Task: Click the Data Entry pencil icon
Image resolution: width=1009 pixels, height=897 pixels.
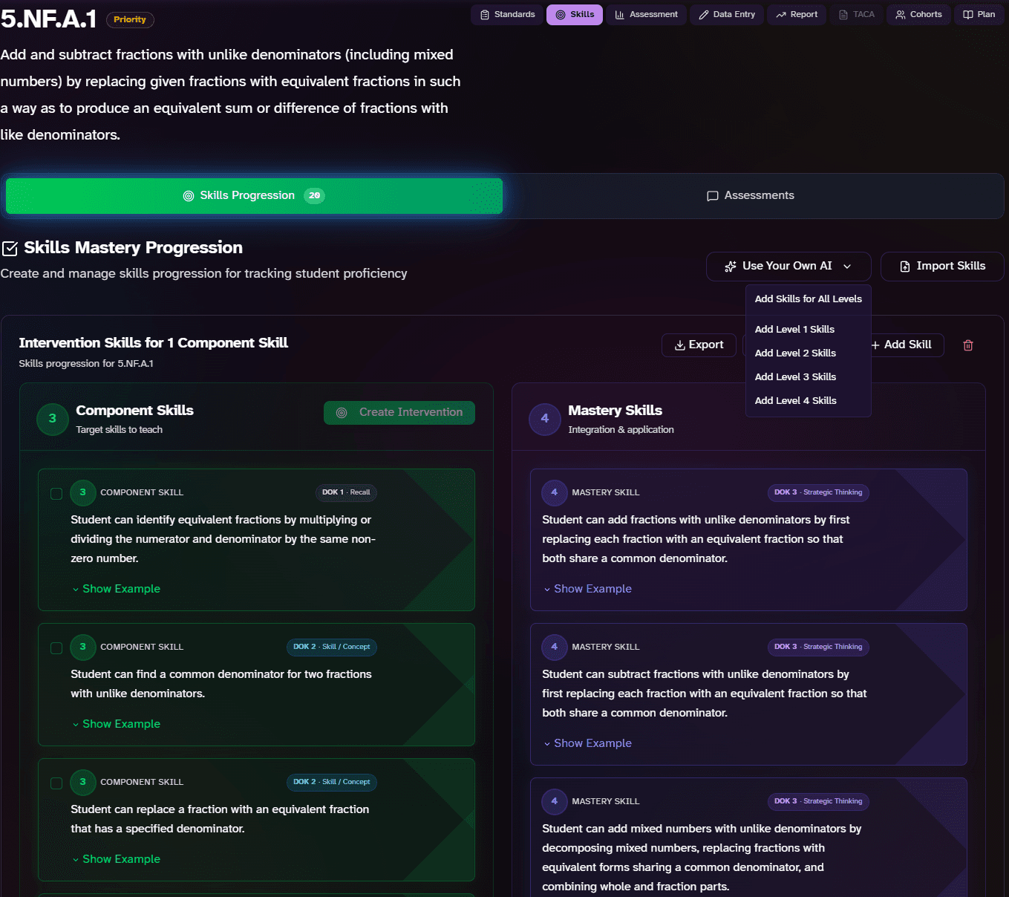Action: [x=704, y=15]
